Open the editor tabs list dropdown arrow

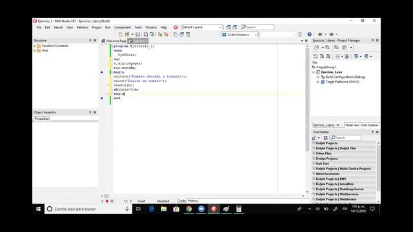(x=302, y=41)
